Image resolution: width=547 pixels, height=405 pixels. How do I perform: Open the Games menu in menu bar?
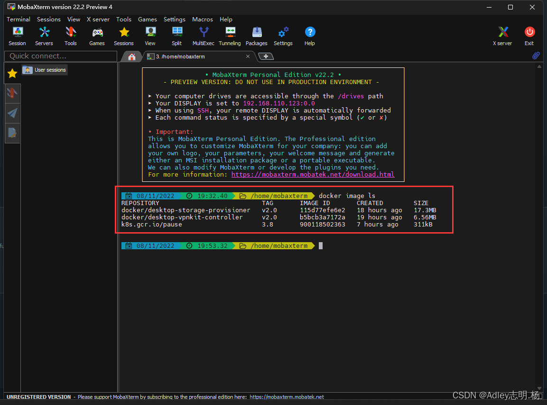pyautogui.click(x=148, y=19)
